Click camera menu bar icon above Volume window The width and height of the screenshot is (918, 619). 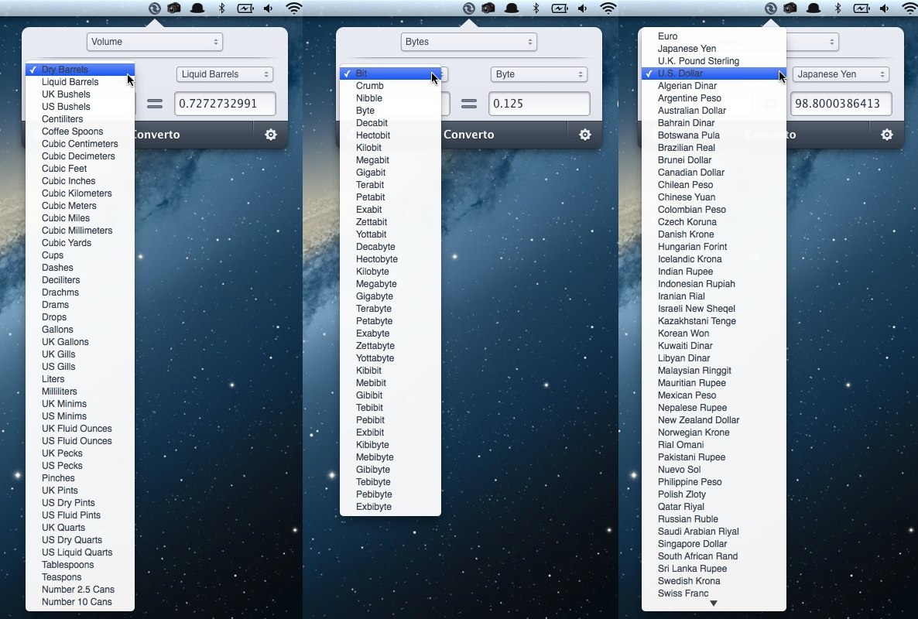(x=174, y=9)
